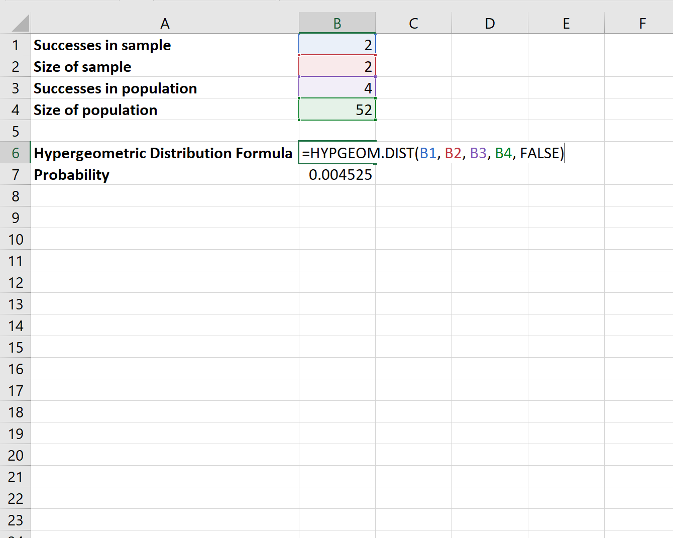Click the Hypergeometric Distribution Formula label
Screen dimensions: 673x538
163,153
